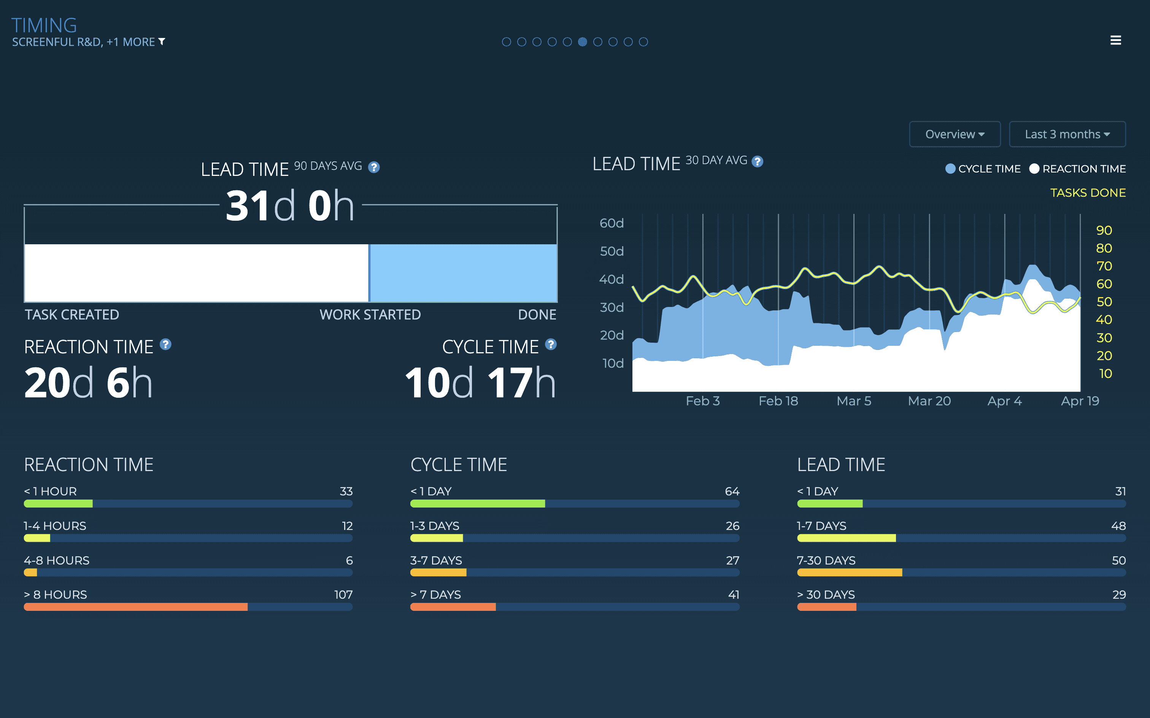
Task: Toggle the Reaction Time legend item
Action: pyautogui.click(x=1077, y=169)
